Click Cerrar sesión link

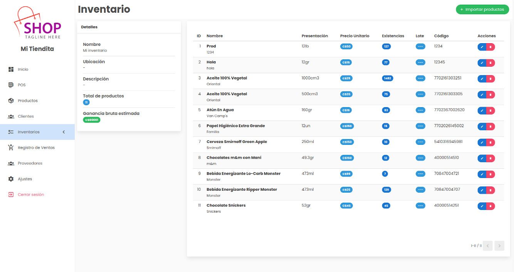pos(37,195)
